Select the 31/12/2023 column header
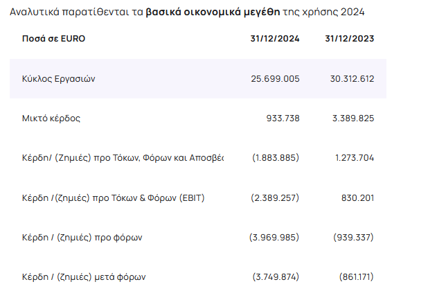The width and height of the screenshot is (446, 300). pos(350,38)
